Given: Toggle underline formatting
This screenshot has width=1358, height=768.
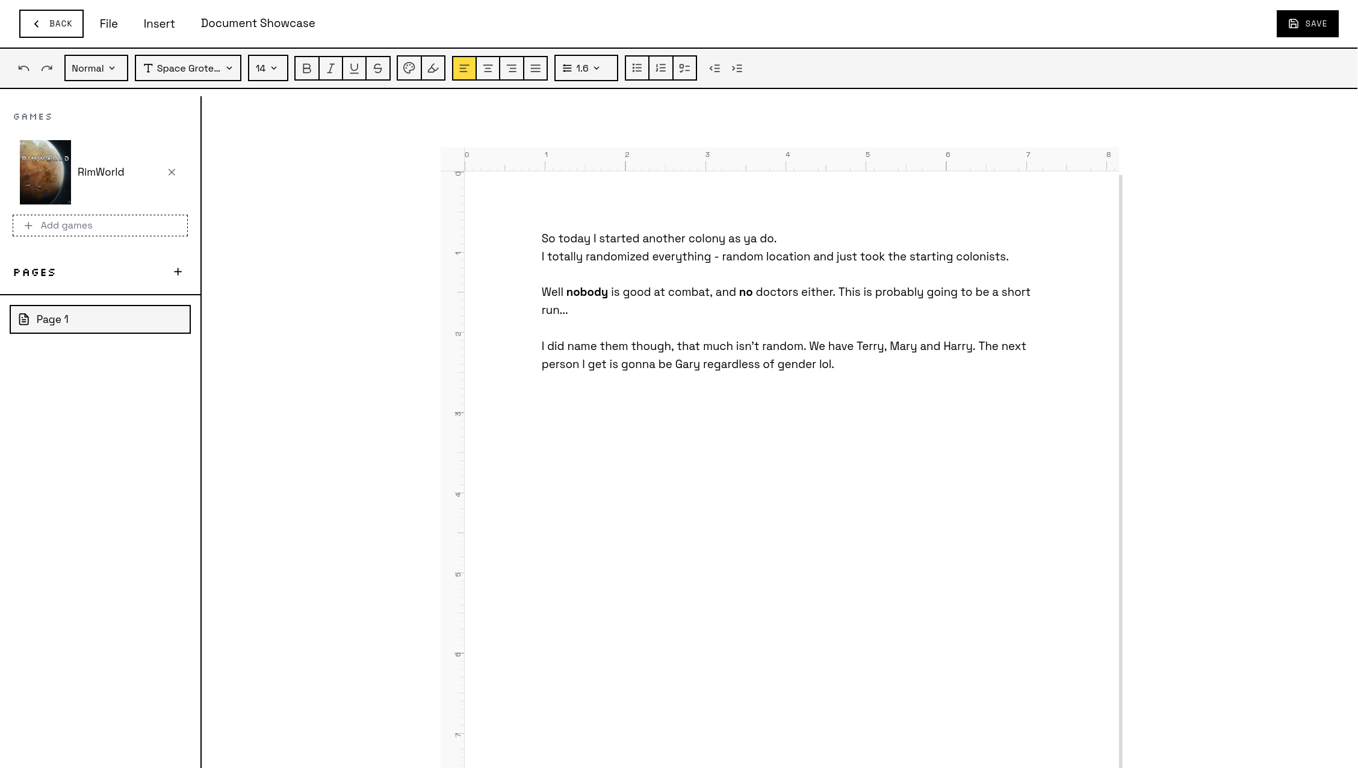Looking at the screenshot, I should 355,68.
